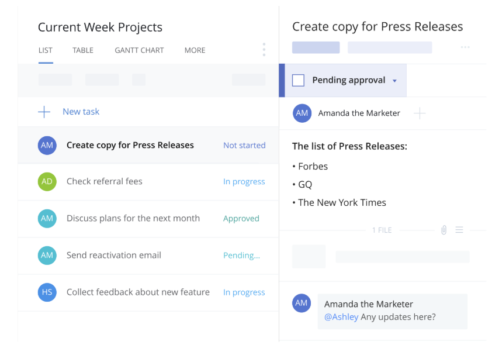
Task: Open the vertical three-dot list options menu
Action: pos(264,50)
